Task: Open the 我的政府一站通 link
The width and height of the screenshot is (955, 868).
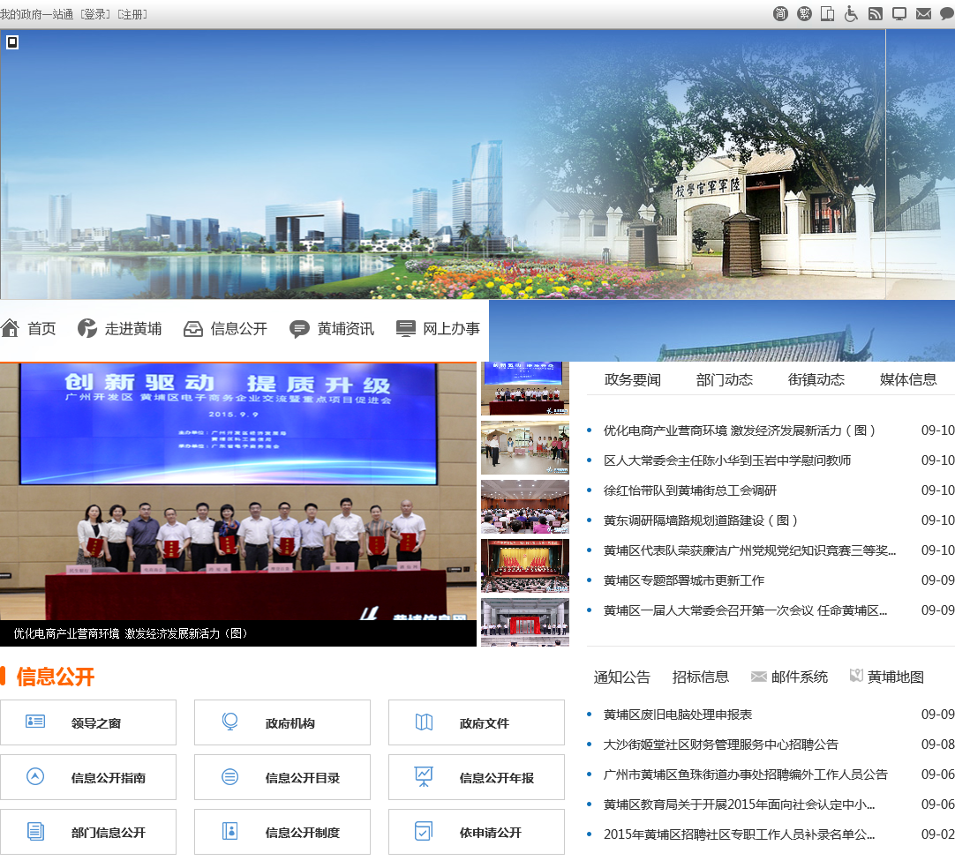Action: [x=36, y=14]
